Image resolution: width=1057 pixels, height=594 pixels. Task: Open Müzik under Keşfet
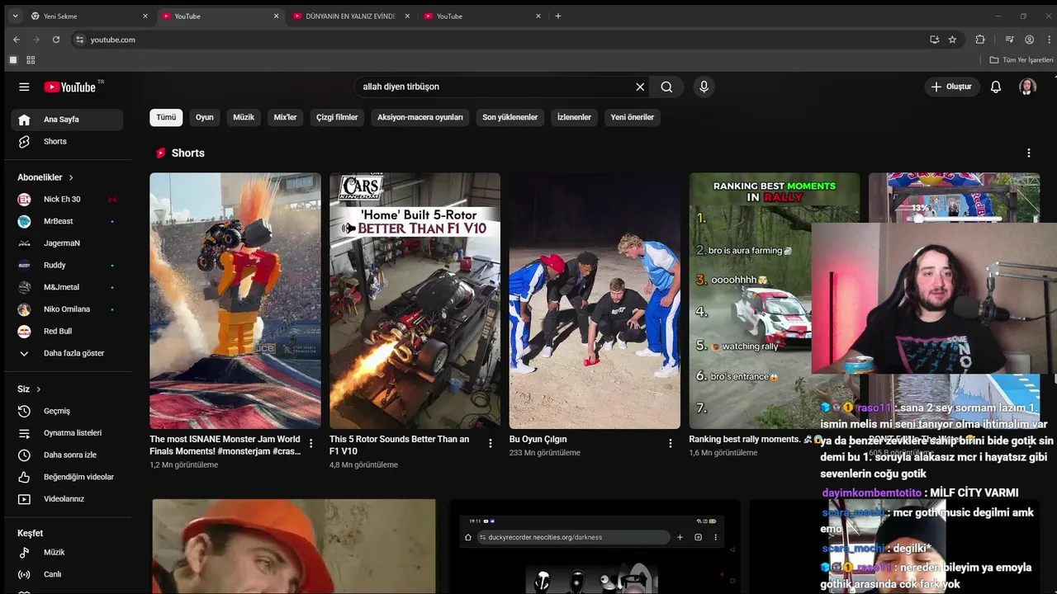pyautogui.click(x=67, y=553)
